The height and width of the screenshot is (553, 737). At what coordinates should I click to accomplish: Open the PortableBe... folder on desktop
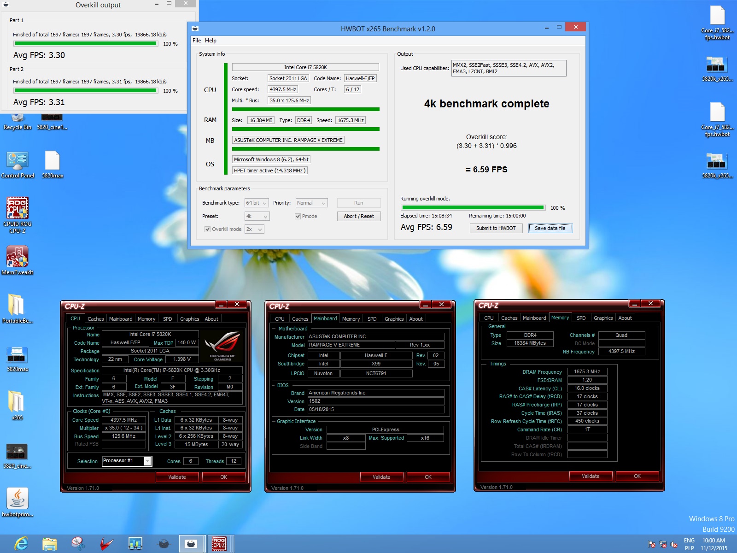(18, 308)
